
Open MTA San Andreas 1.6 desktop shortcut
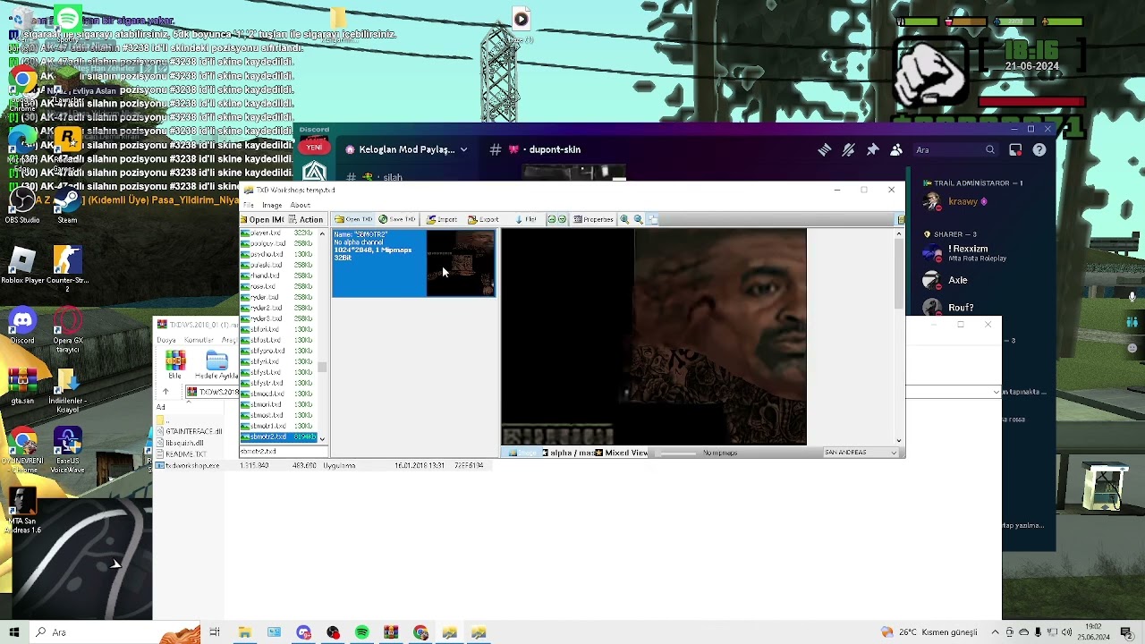22,512
